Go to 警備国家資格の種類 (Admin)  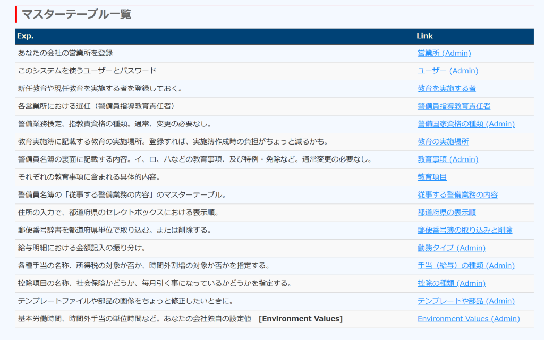[x=466, y=124]
